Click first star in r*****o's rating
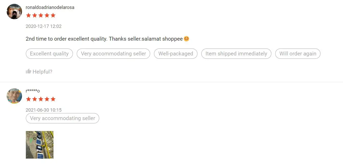 [x=28, y=99]
